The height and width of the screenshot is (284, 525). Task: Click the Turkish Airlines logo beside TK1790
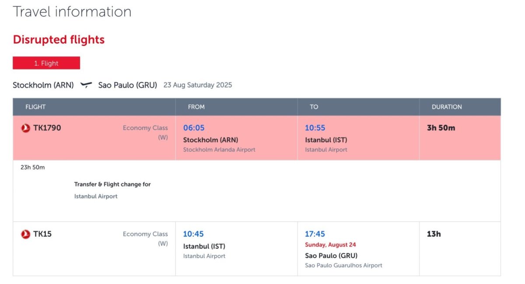pos(26,128)
